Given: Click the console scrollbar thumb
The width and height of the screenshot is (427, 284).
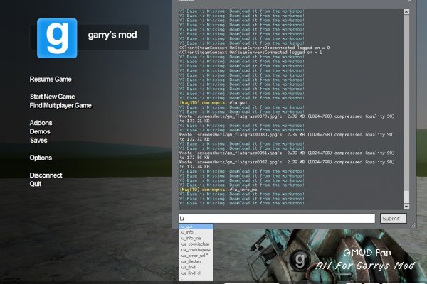Looking at the screenshot, I should click(x=406, y=197).
